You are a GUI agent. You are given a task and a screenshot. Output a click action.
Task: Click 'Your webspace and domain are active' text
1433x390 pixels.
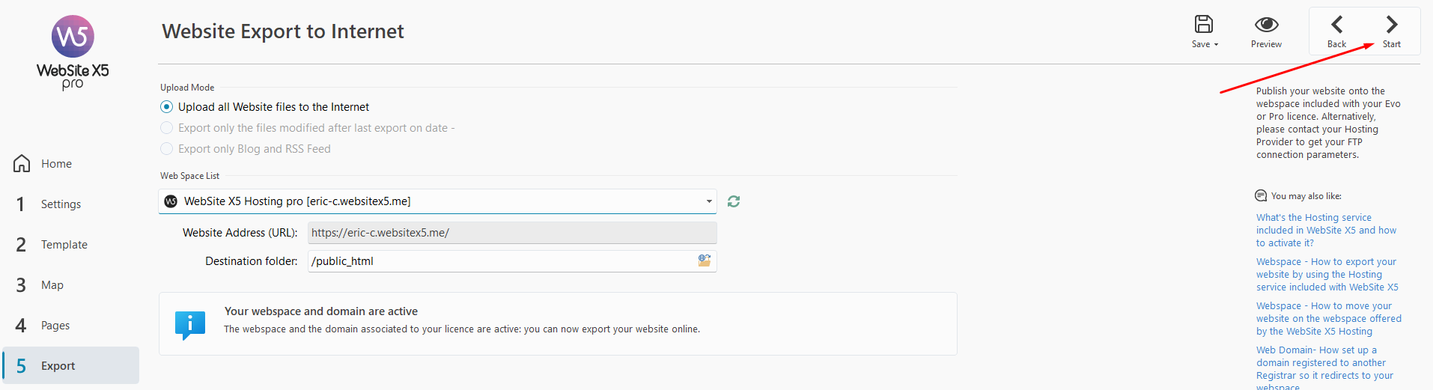coord(321,311)
